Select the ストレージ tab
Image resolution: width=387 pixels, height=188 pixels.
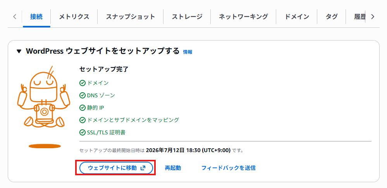(187, 17)
